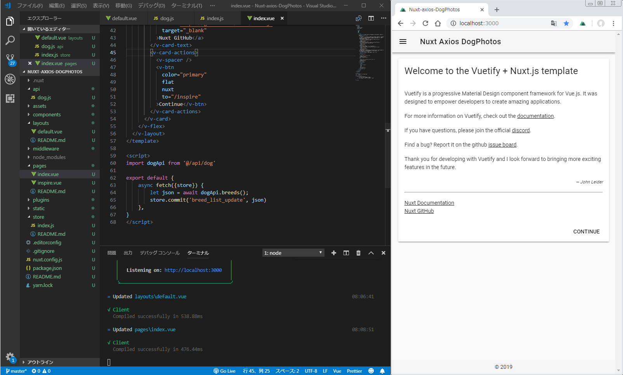Open the Search view in activity bar

click(x=10, y=40)
